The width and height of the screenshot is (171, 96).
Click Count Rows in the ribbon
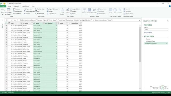coord(17,14)
